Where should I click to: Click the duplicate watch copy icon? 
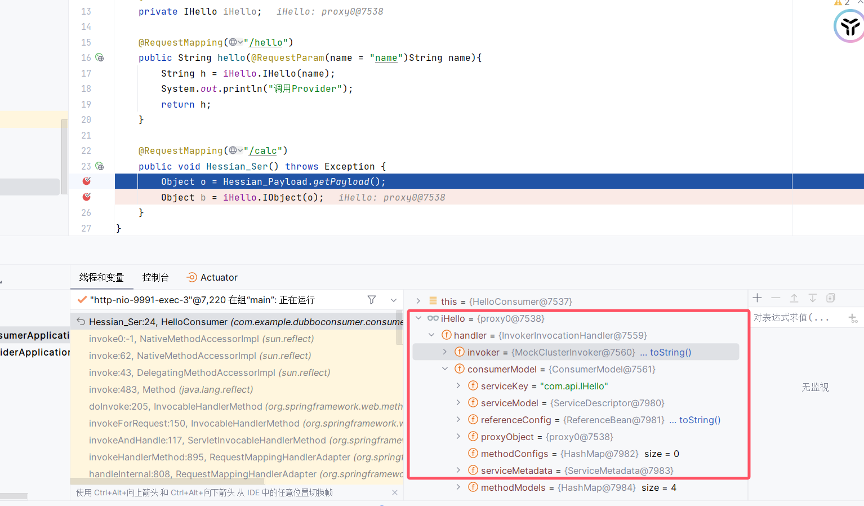[831, 298]
